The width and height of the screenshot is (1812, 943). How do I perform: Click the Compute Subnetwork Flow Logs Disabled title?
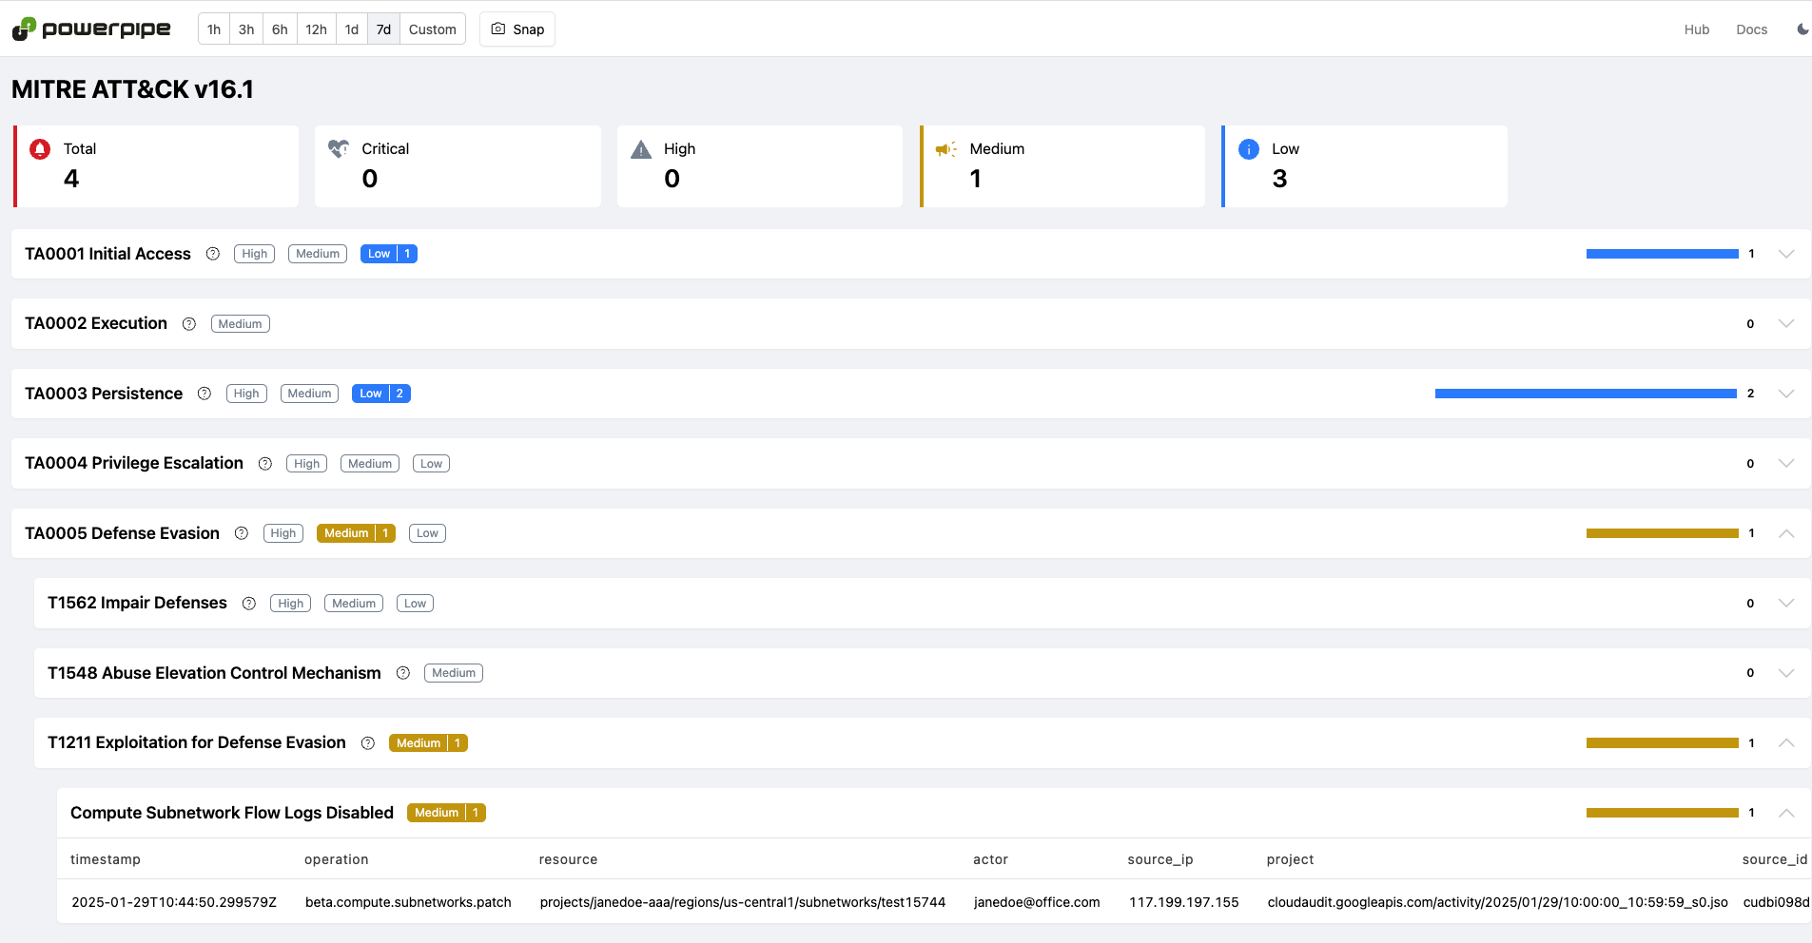(x=232, y=813)
